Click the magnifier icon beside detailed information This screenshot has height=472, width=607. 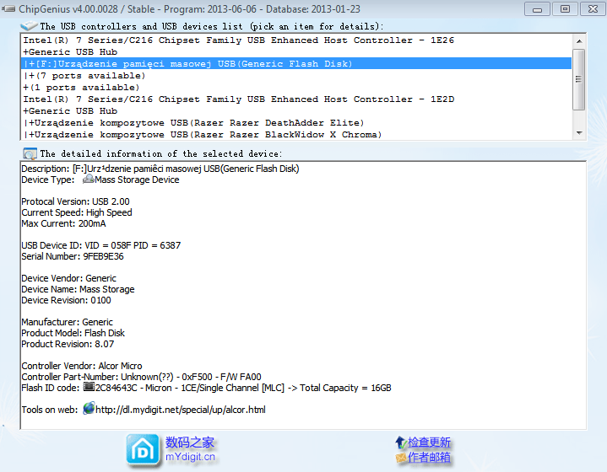tap(30, 153)
